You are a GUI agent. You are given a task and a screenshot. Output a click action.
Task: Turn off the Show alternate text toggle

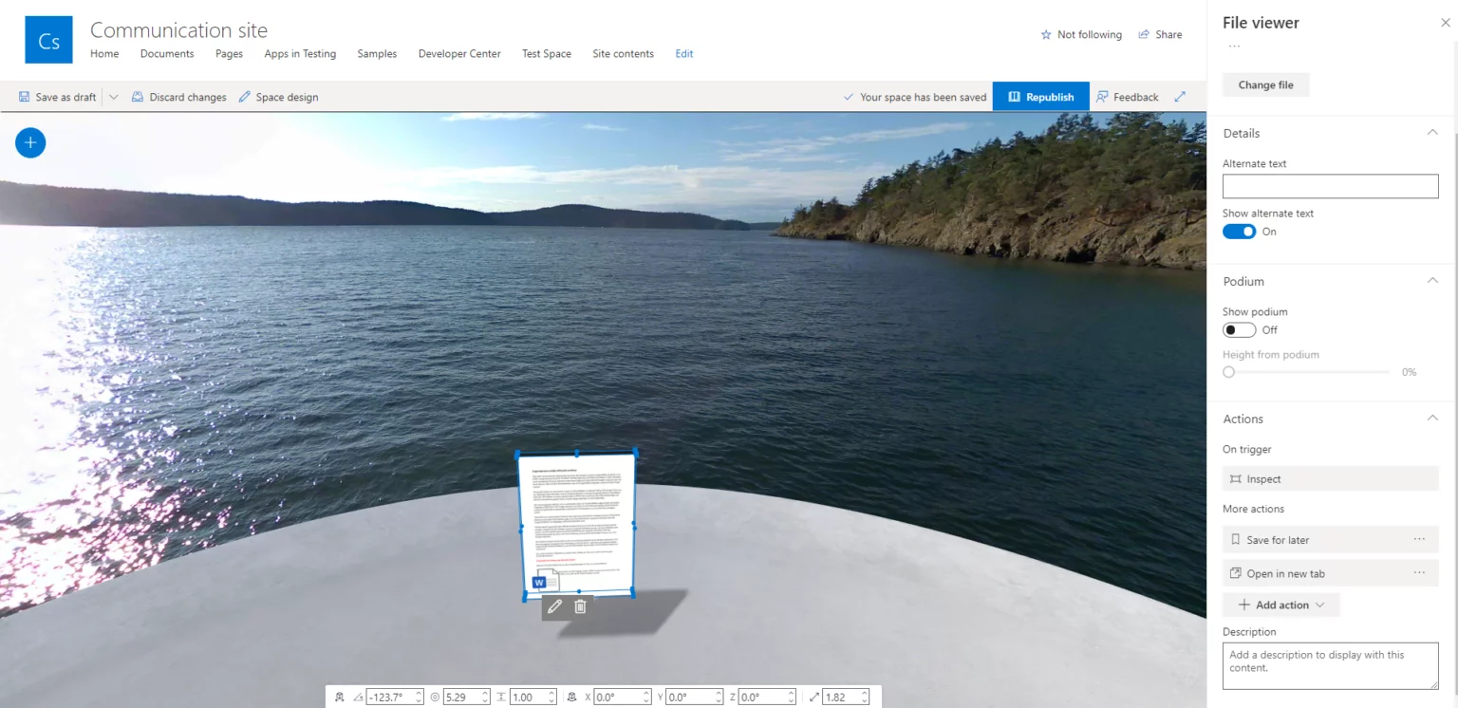[1239, 231]
